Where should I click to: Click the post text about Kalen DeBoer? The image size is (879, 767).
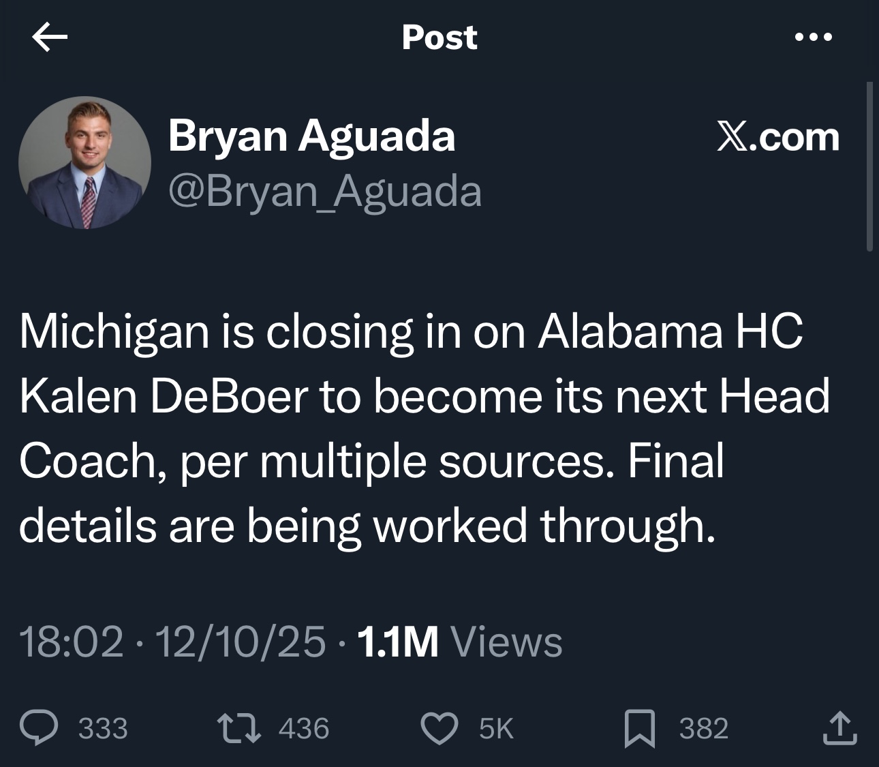424,428
